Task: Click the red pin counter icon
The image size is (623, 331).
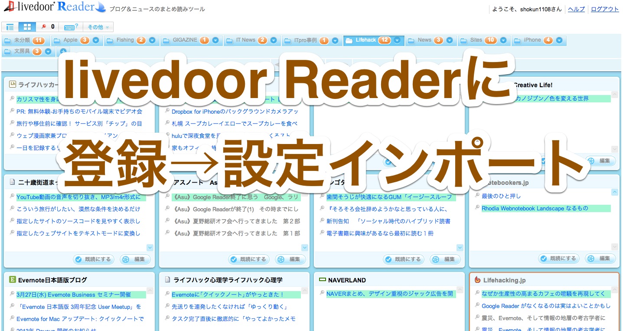Action: [x=44, y=26]
